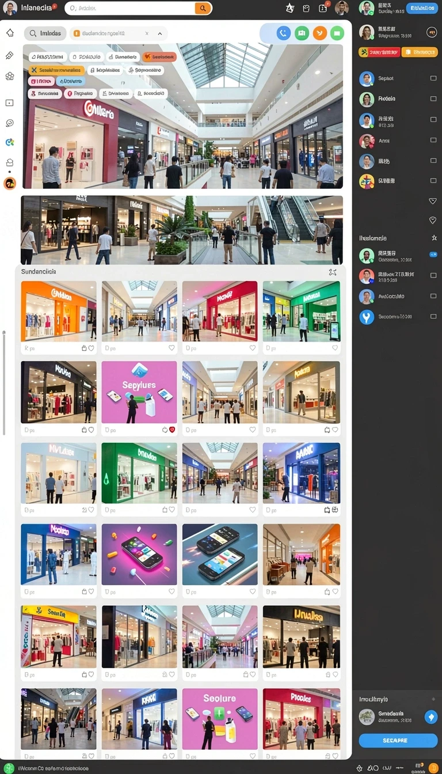442x774 pixels.
Task: Open the Sephot contact
Action: pyautogui.click(x=386, y=78)
